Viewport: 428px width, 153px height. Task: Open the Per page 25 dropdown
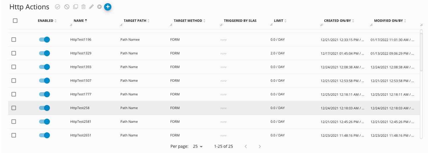click(x=198, y=146)
